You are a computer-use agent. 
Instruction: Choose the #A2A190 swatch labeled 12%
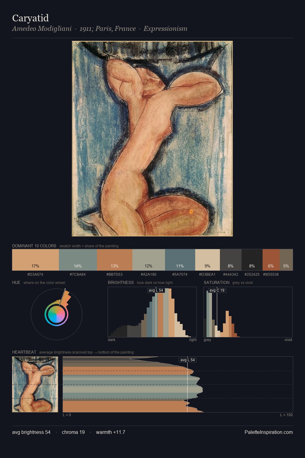(x=149, y=260)
